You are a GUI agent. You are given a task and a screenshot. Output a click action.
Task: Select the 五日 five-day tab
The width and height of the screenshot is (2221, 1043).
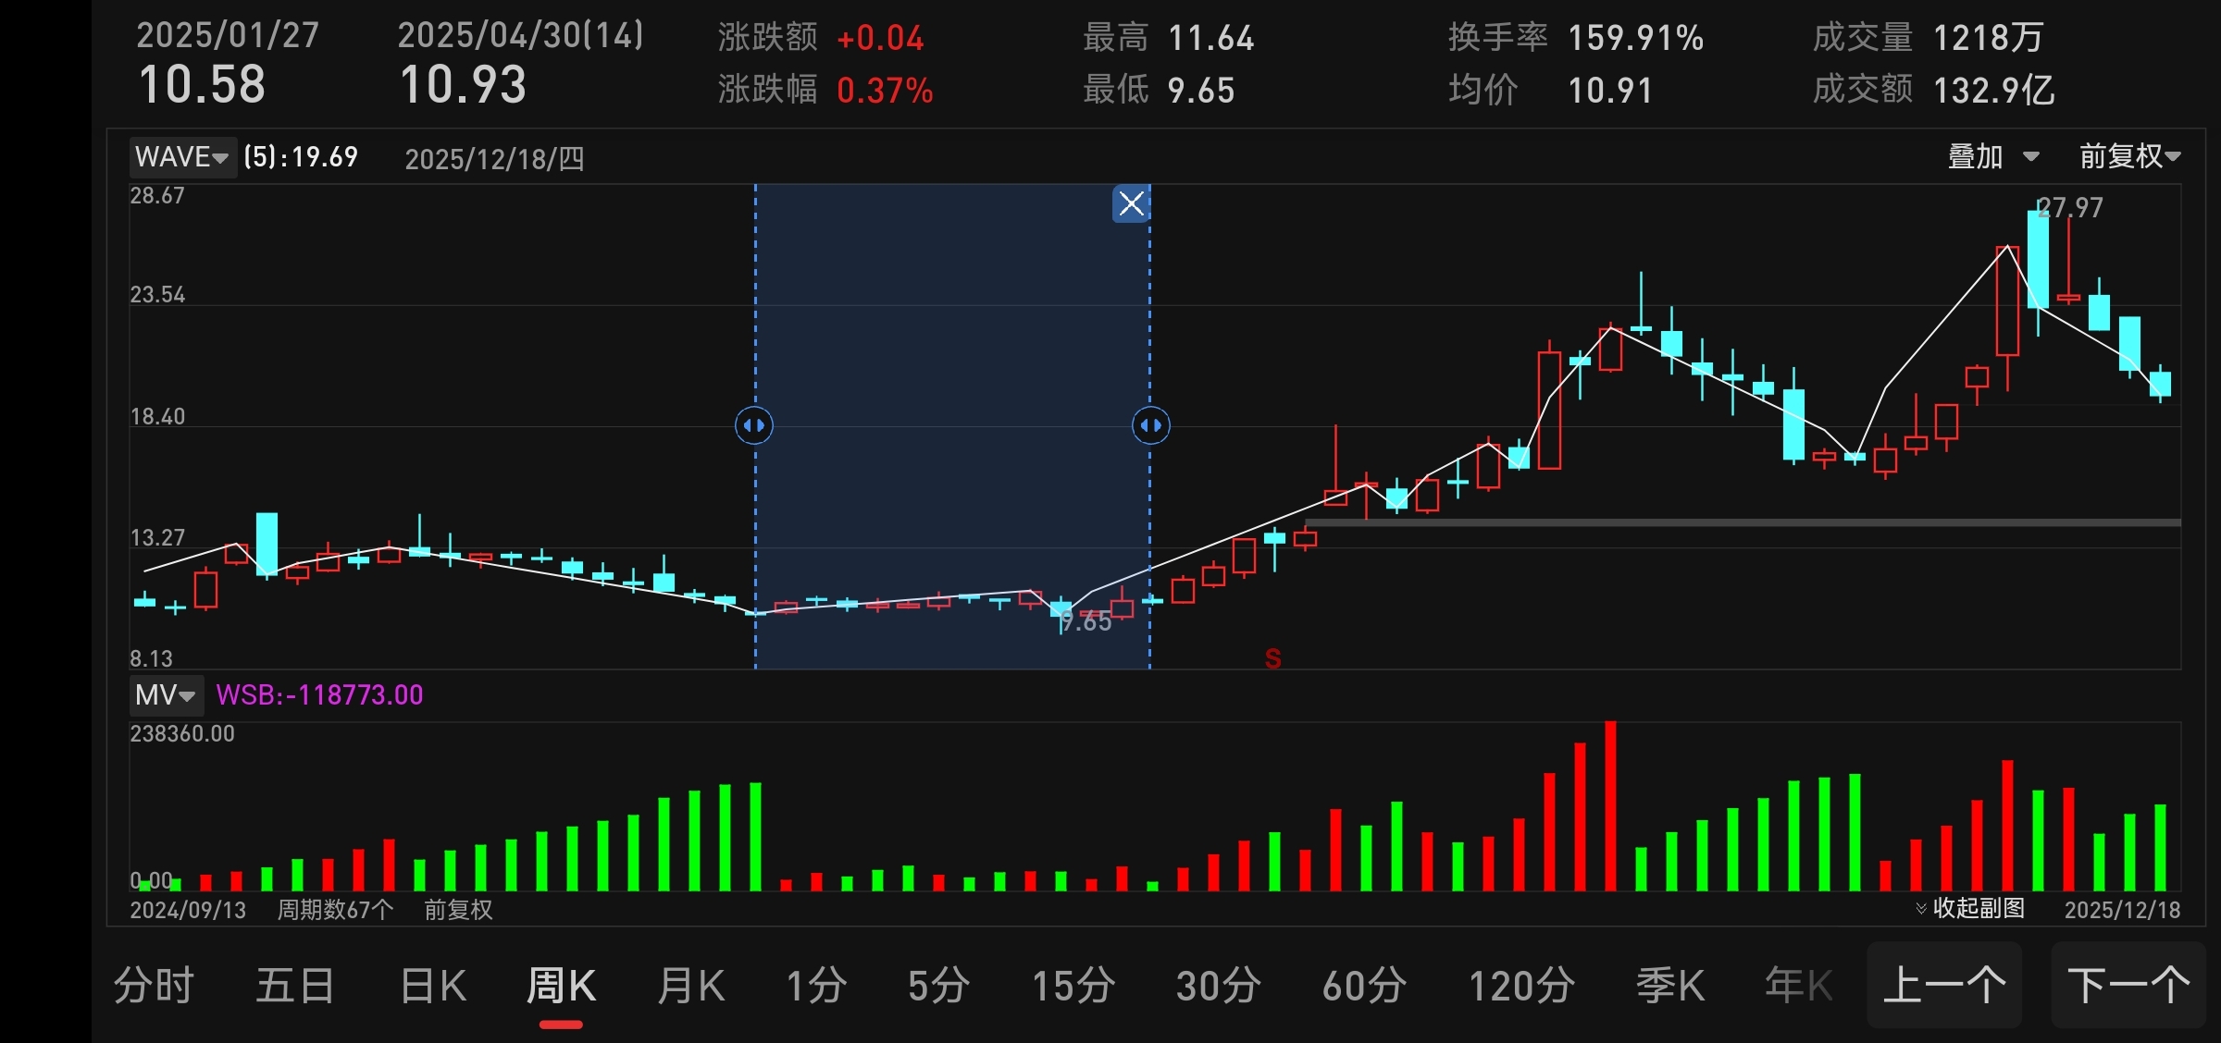pyautogui.click(x=294, y=986)
